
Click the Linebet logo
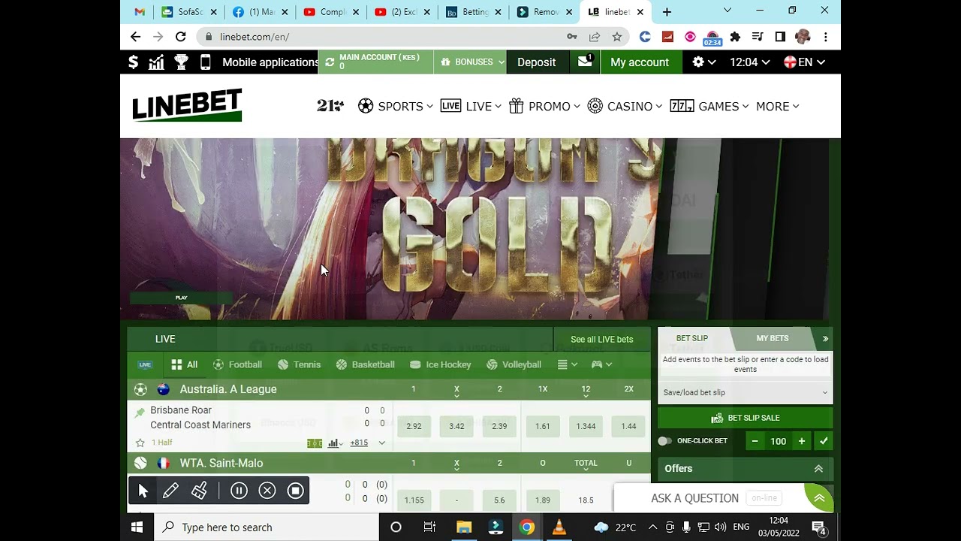187,105
